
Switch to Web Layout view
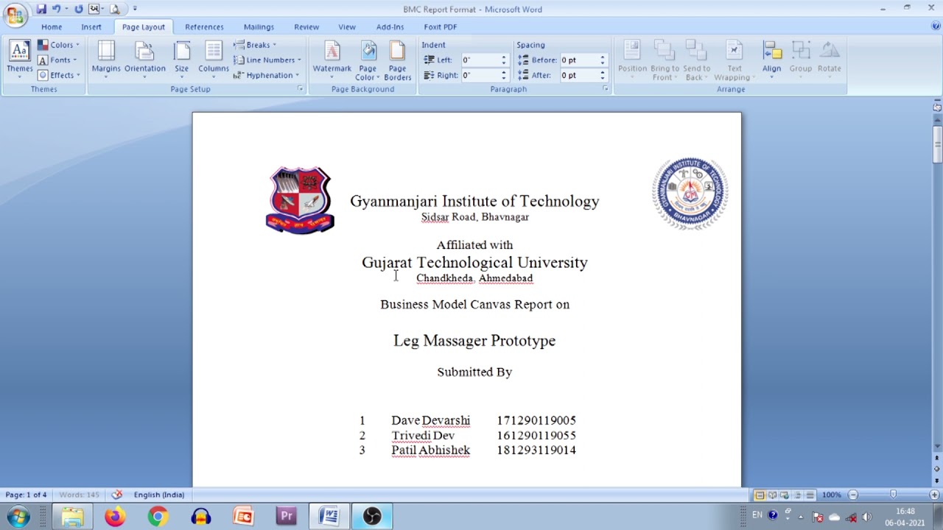[785, 495]
